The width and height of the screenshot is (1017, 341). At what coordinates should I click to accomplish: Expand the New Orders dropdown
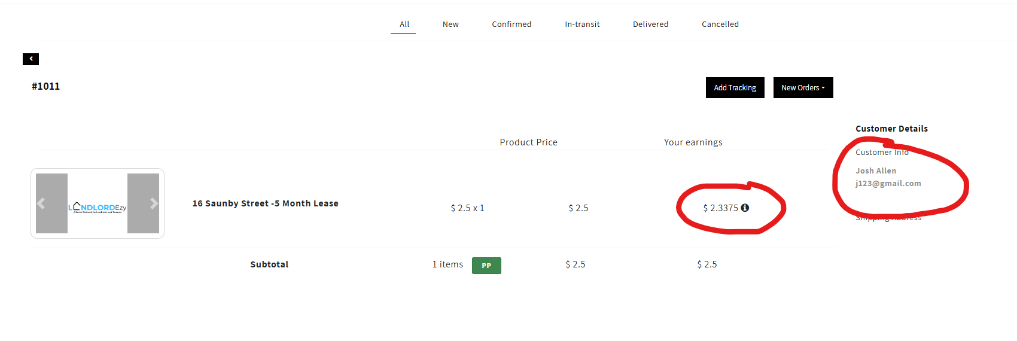coord(803,87)
